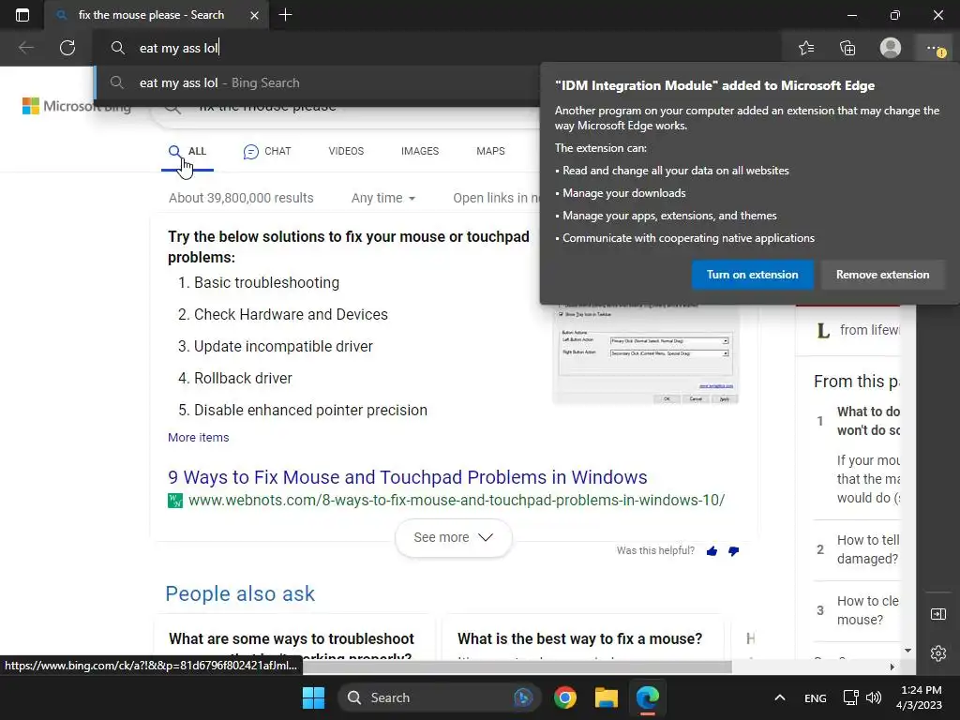Click ENG language indicator
The height and width of the screenshot is (720, 960).
pyautogui.click(x=815, y=697)
